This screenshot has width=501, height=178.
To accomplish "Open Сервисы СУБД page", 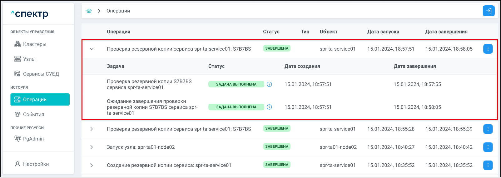I will click(x=41, y=74).
